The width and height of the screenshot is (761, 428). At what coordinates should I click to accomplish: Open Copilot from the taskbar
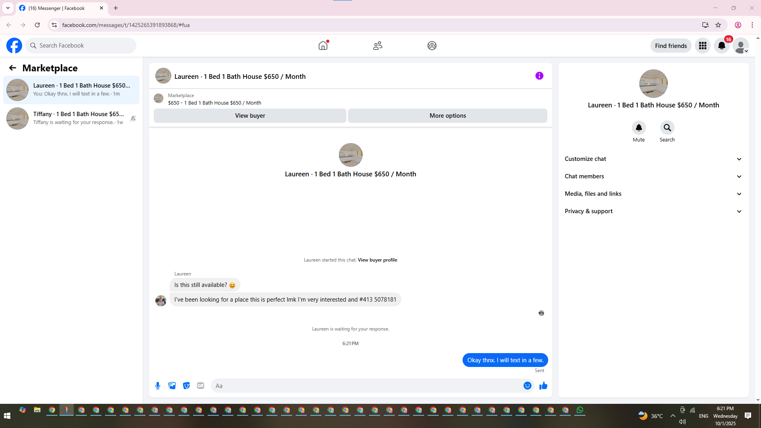[23, 410]
